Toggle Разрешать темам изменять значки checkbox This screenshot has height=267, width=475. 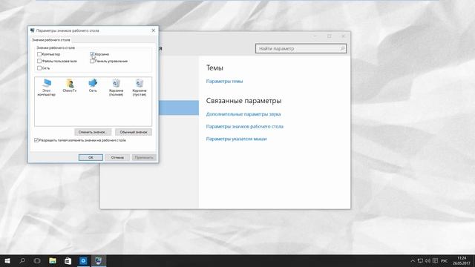pyautogui.click(x=36, y=140)
